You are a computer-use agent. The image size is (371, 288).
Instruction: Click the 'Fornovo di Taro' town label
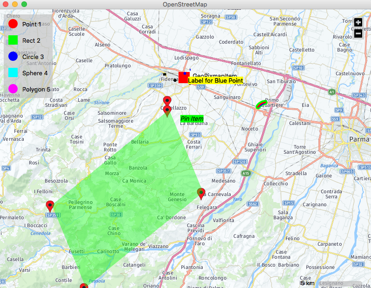click(199, 241)
